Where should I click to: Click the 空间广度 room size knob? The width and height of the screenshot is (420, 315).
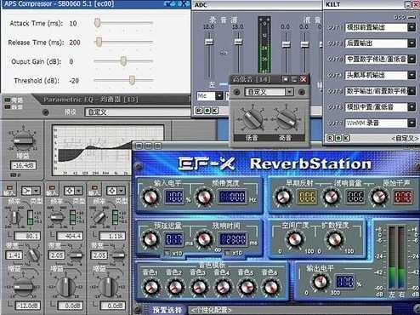295,239
